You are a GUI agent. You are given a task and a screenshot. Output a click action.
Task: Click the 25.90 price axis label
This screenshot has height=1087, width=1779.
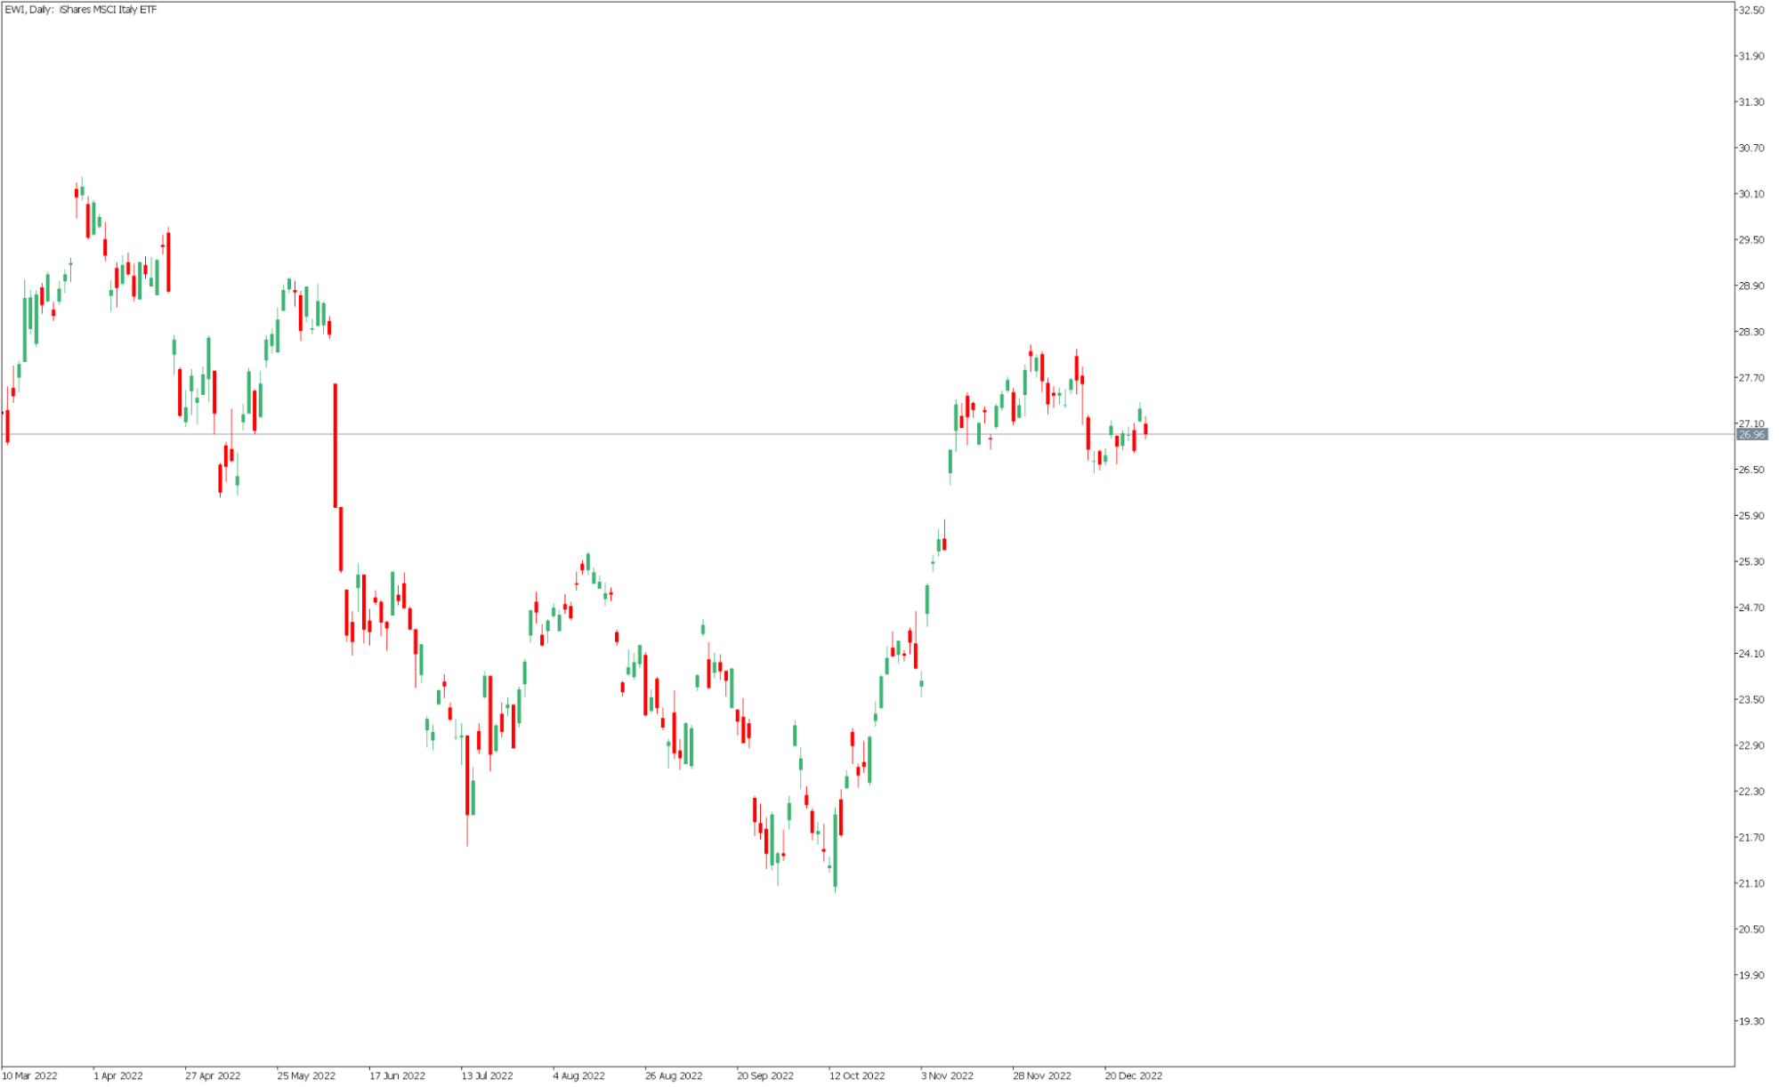tap(1751, 516)
